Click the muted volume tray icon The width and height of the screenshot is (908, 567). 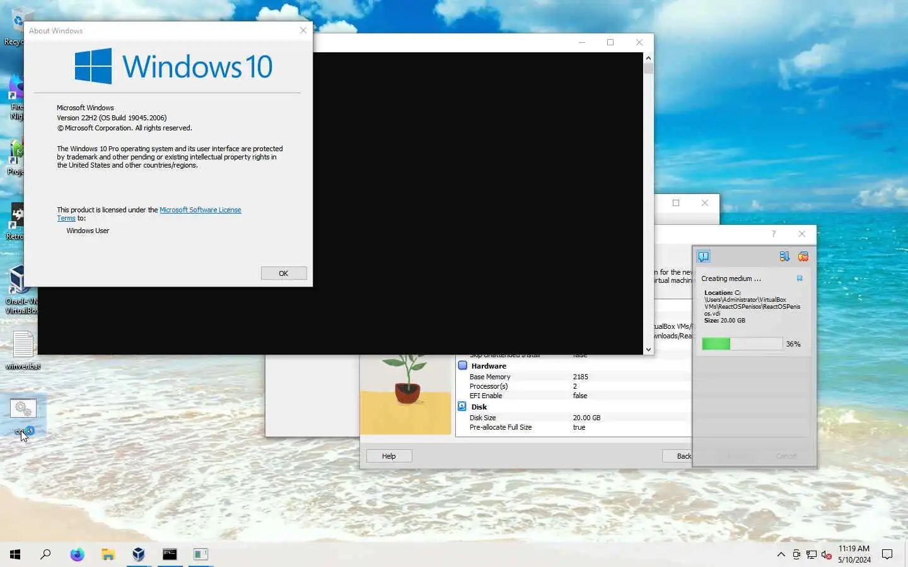point(827,554)
